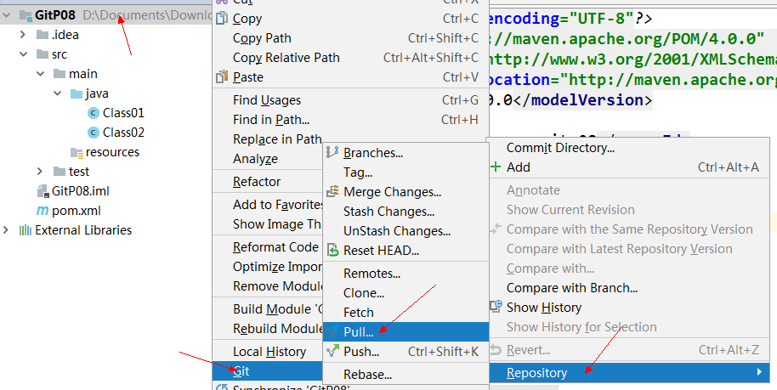Click the GitP08.iml module file icon

tap(43, 191)
